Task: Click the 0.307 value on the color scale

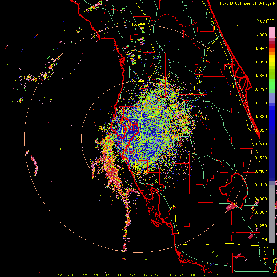Action: [261, 212]
